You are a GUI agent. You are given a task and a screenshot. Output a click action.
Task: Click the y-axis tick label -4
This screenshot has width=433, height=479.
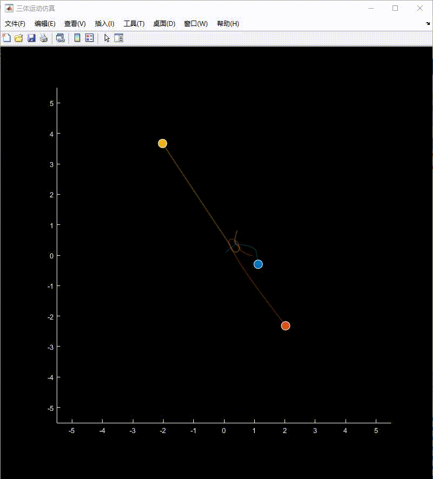click(50, 377)
